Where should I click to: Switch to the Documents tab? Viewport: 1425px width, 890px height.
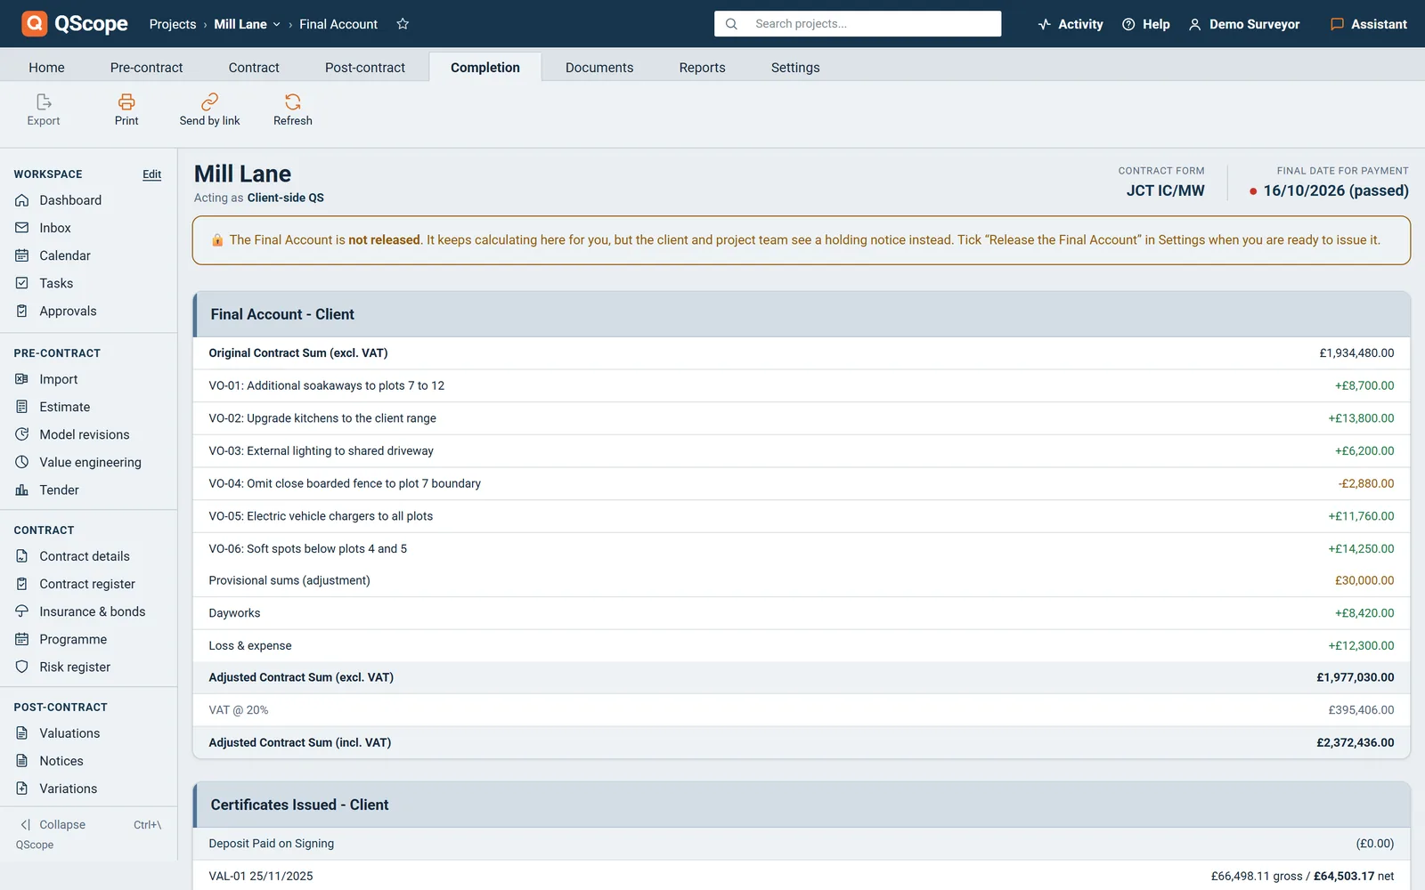599,68
